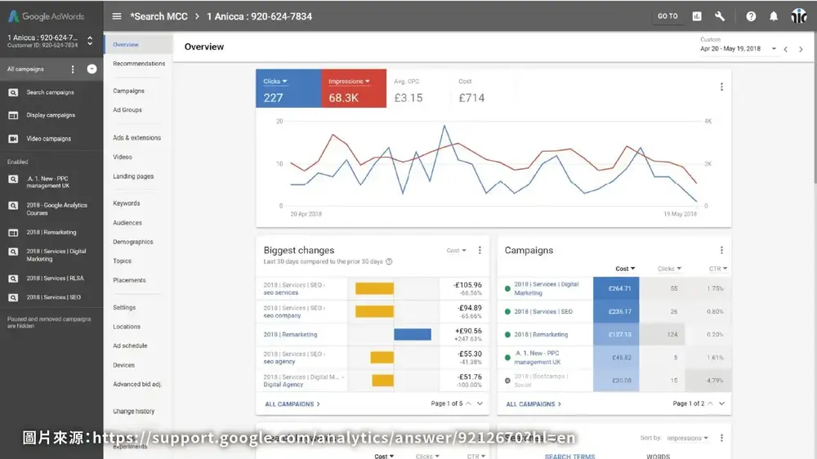This screenshot has height=459, width=817.
Task: Switch to WORDS tab
Action: pyautogui.click(x=658, y=456)
